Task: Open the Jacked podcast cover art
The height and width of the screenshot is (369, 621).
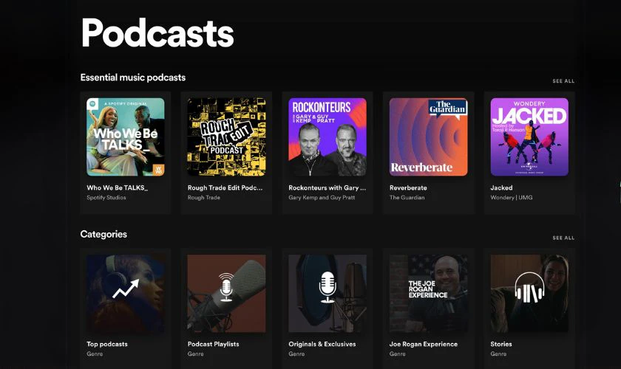Action: click(x=529, y=137)
